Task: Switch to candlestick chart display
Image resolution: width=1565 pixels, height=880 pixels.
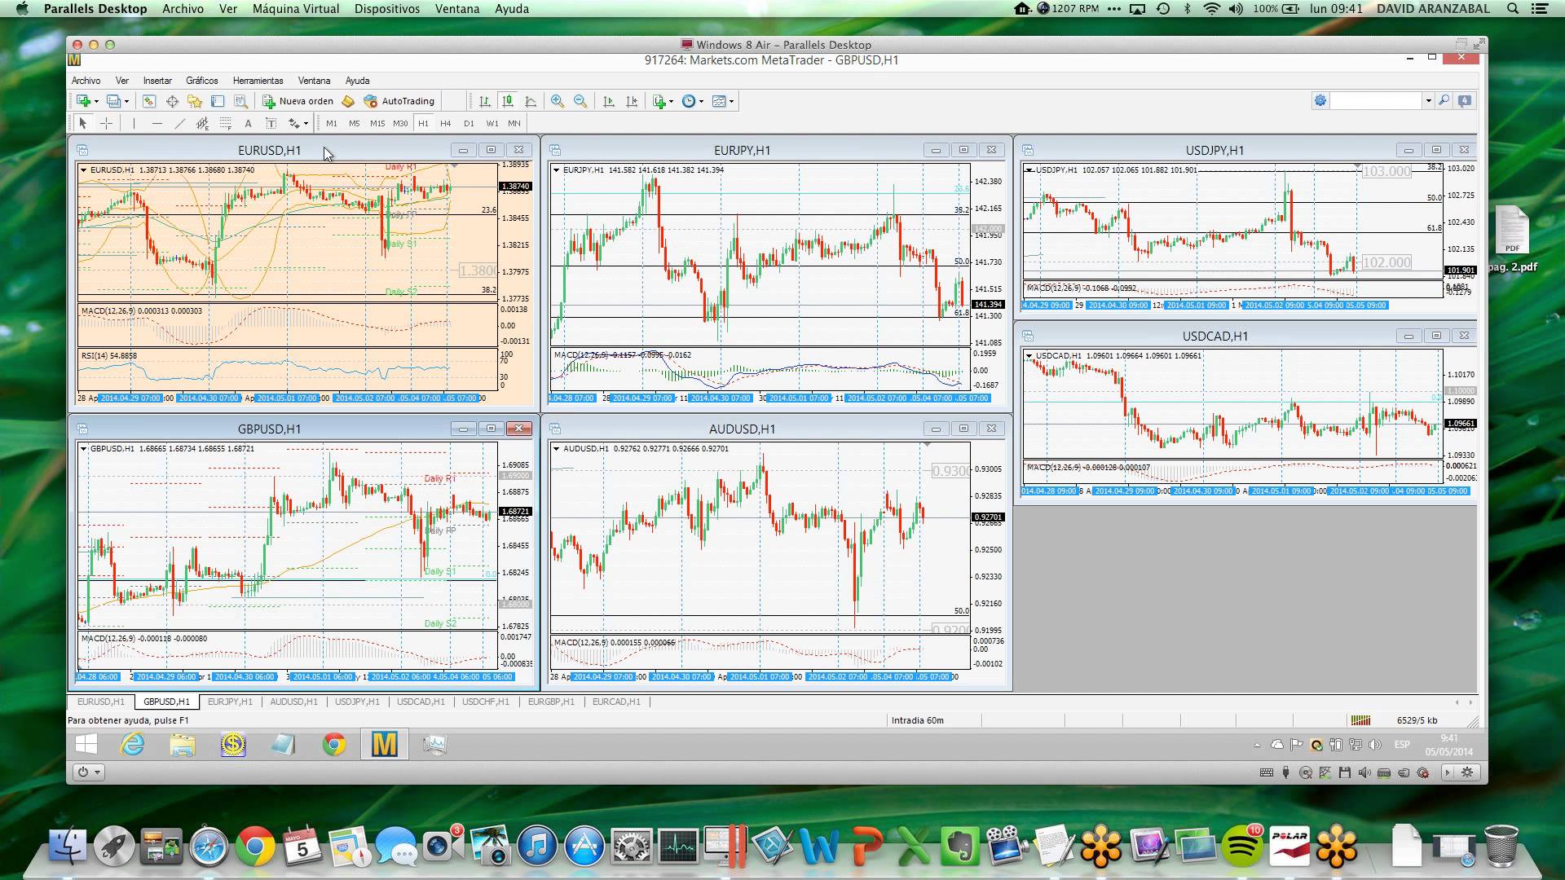Action: 508,101
